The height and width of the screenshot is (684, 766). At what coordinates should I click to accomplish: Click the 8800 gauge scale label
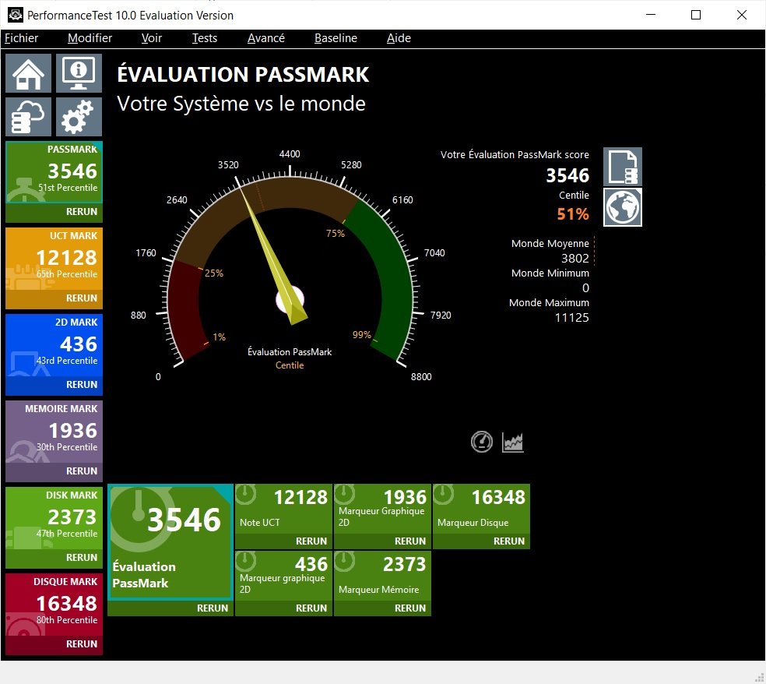pos(421,377)
